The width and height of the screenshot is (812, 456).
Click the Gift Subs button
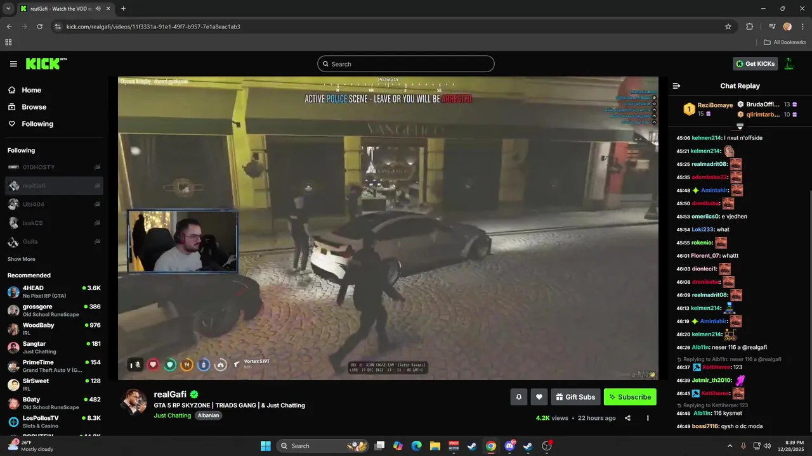576,397
